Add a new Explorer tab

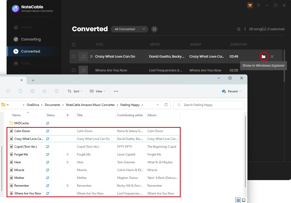click(x=33, y=80)
